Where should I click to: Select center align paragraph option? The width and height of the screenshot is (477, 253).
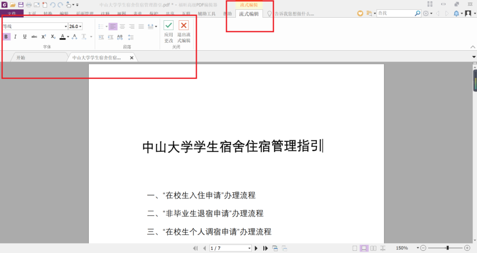122,26
